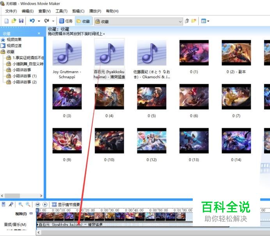The height and width of the screenshot is (236, 270).
Task: Open the 收藏 collection location combo box
Action: pos(138,21)
